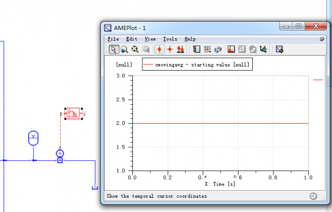Toggle the crosshair cursor tool
This screenshot has height=212, width=332.
[170, 49]
